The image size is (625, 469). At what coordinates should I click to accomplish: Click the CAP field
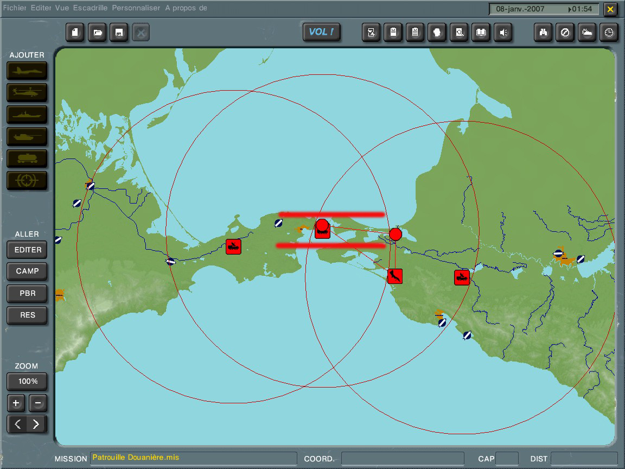tap(507, 458)
